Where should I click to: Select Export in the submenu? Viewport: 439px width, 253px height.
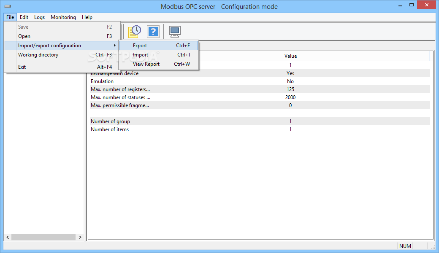(158, 45)
